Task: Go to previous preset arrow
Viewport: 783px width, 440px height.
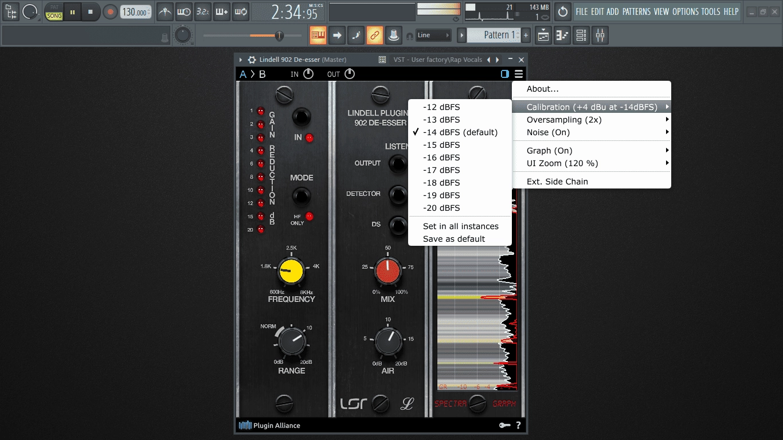Action: [488, 60]
